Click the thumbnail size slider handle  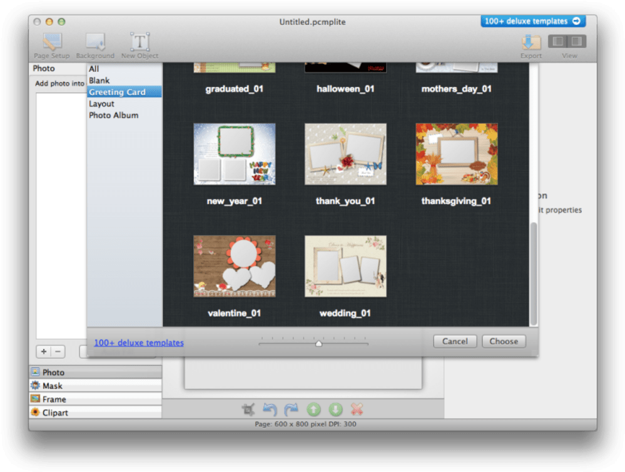coord(318,343)
